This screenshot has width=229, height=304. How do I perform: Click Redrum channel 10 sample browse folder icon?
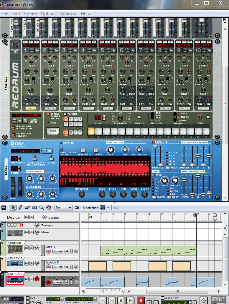point(210,50)
